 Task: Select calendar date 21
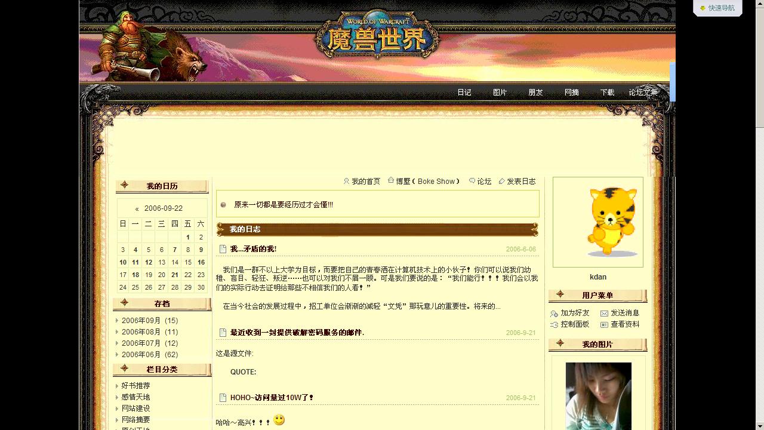175,275
